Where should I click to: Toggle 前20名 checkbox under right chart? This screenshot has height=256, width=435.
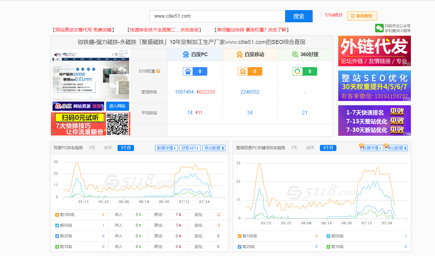pyautogui.click(x=240, y=247)
